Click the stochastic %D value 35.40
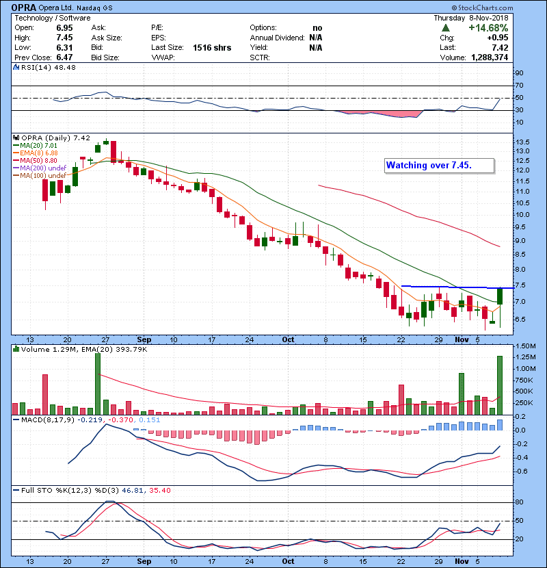 coord(159,491)
